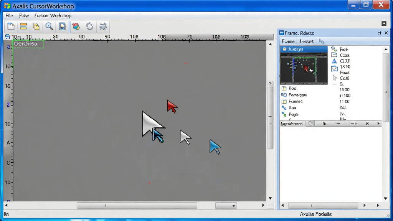The height and width of the screenshot is (221, 393).
Task: Click the labeled button starting the panel's bottom strip
Action: (292, 124)
